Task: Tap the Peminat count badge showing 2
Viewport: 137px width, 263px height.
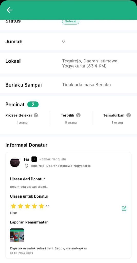Action: (33, 105)
